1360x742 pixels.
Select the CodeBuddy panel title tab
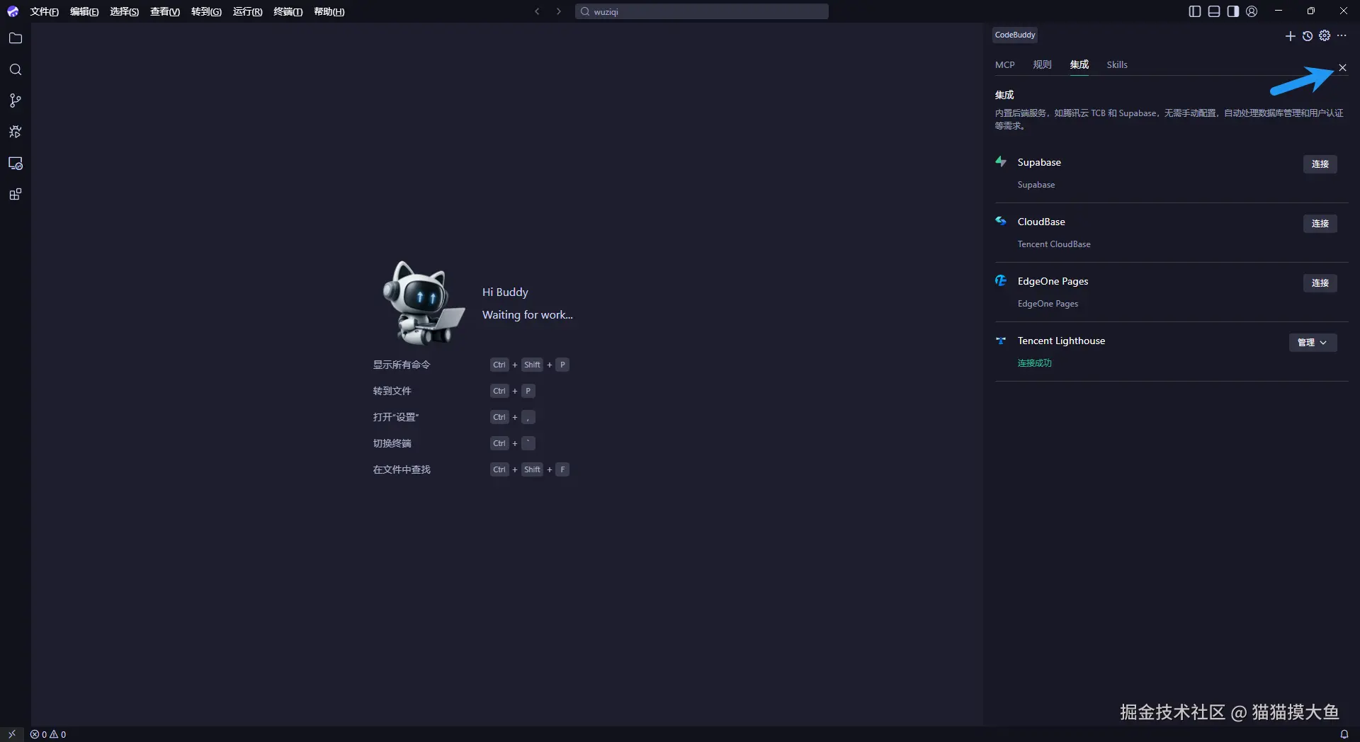pyautogui.click(x=1014, y=35)
